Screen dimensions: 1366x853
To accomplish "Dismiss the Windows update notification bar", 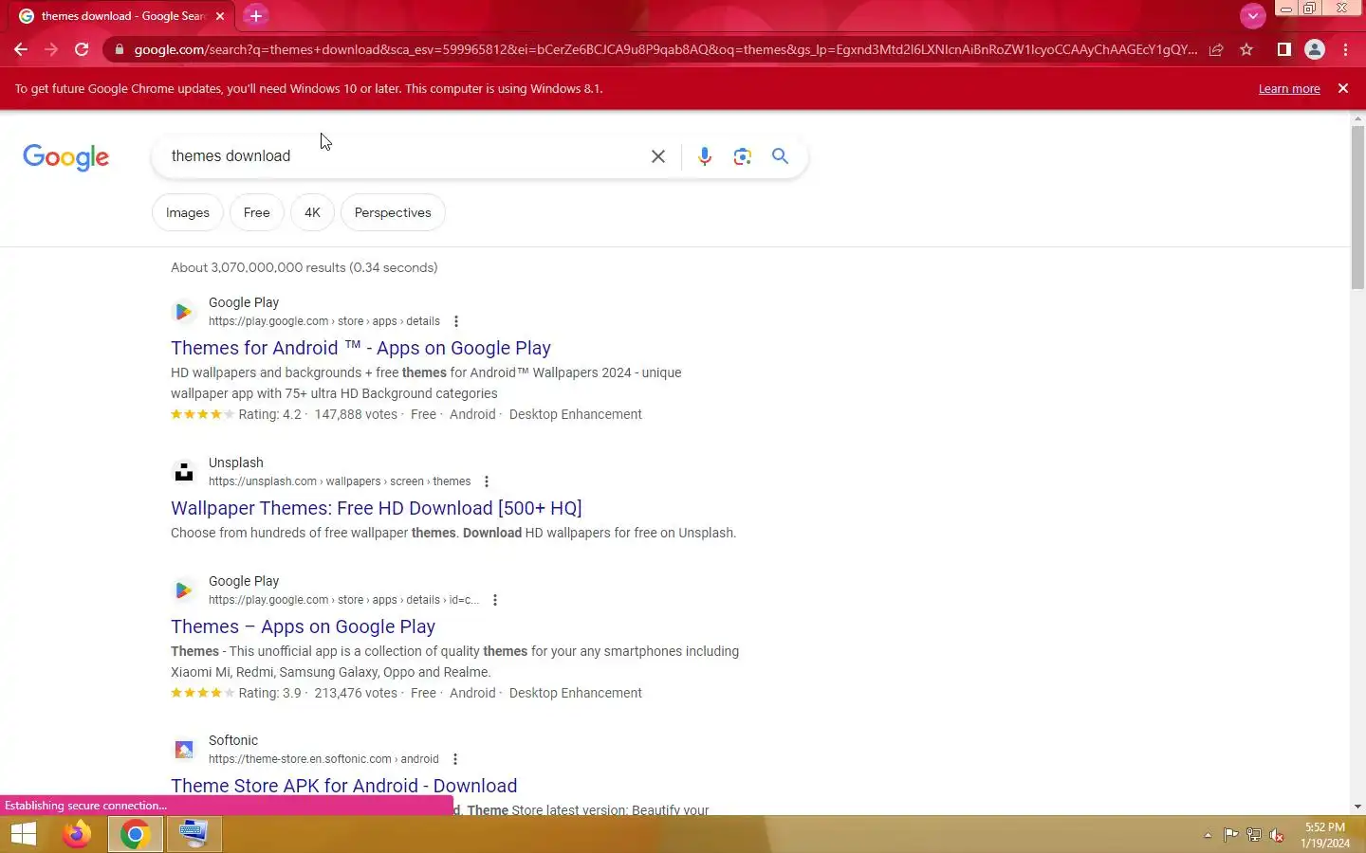I will click(1342, 88).
